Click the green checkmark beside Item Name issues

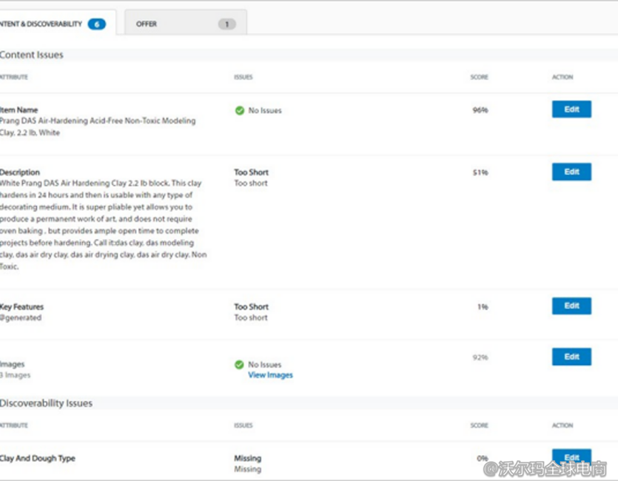tap(239, 110)
